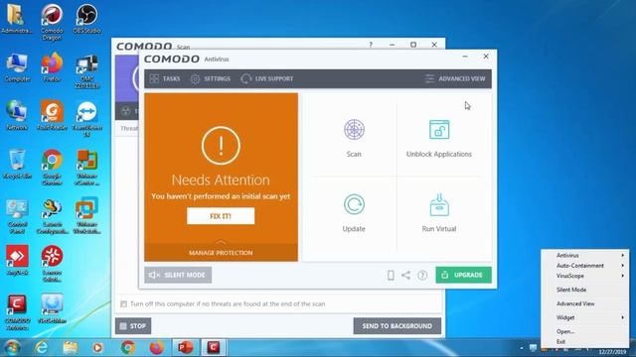Screen dimensions: 636x357
Task: Open the Unblock Applications tile
Action: pyautogui.click(x=439, y=138)
